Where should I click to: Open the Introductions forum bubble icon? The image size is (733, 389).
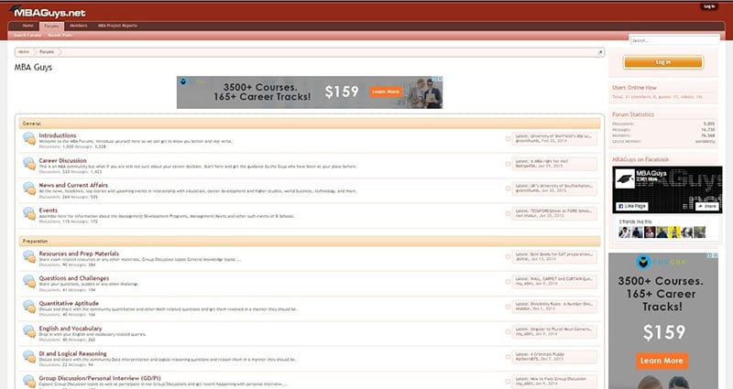tap(29, 139)
